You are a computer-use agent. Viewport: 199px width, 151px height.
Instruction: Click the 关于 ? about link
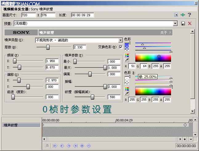tap(165, 33)
